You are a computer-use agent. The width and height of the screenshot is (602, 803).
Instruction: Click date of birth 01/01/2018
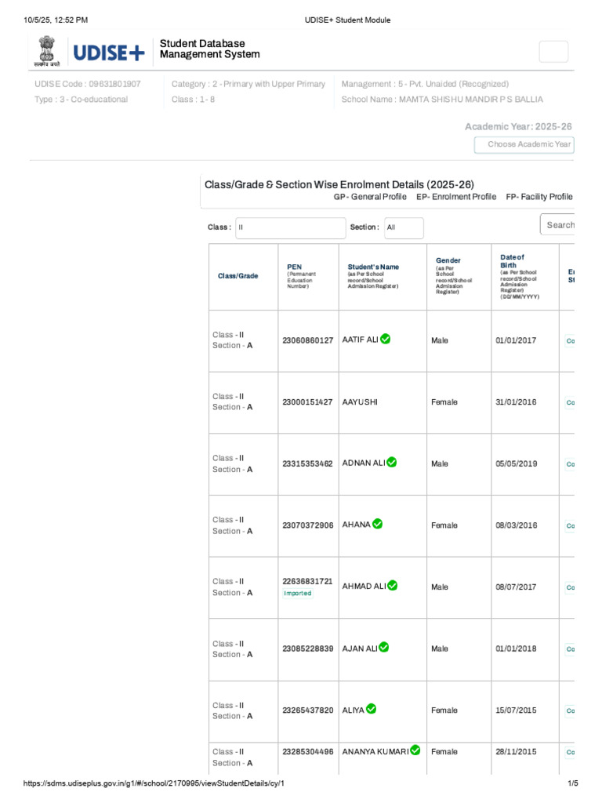(x=516, y=649)
